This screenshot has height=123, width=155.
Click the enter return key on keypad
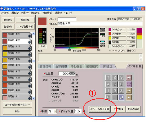(x=121, y=98)
